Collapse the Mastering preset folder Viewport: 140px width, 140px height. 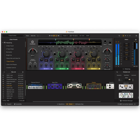coord(3,43)
